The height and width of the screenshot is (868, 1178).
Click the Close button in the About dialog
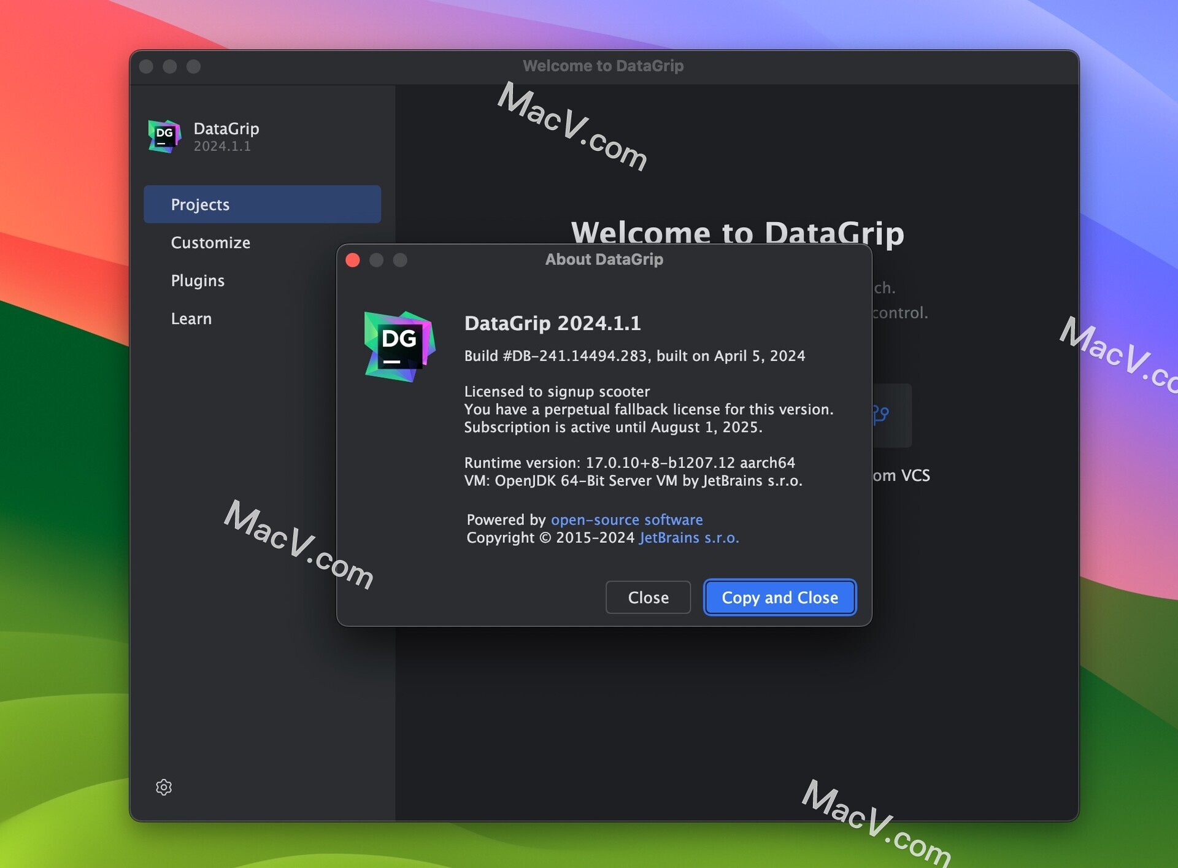(x=648, y=597)
